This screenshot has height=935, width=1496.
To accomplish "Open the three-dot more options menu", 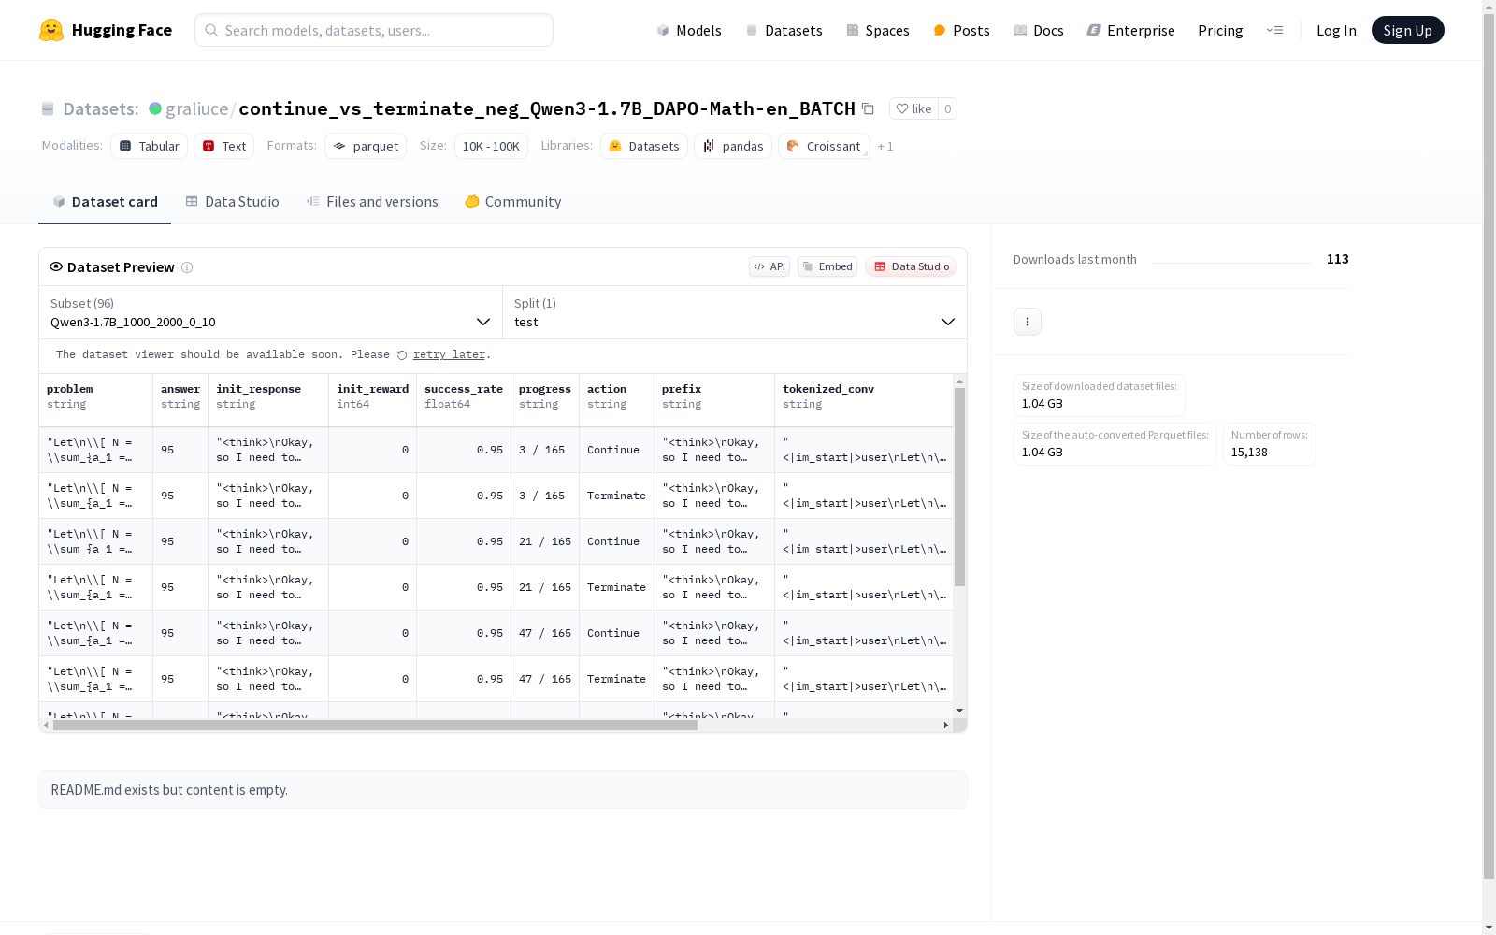I will [1028, 322].
